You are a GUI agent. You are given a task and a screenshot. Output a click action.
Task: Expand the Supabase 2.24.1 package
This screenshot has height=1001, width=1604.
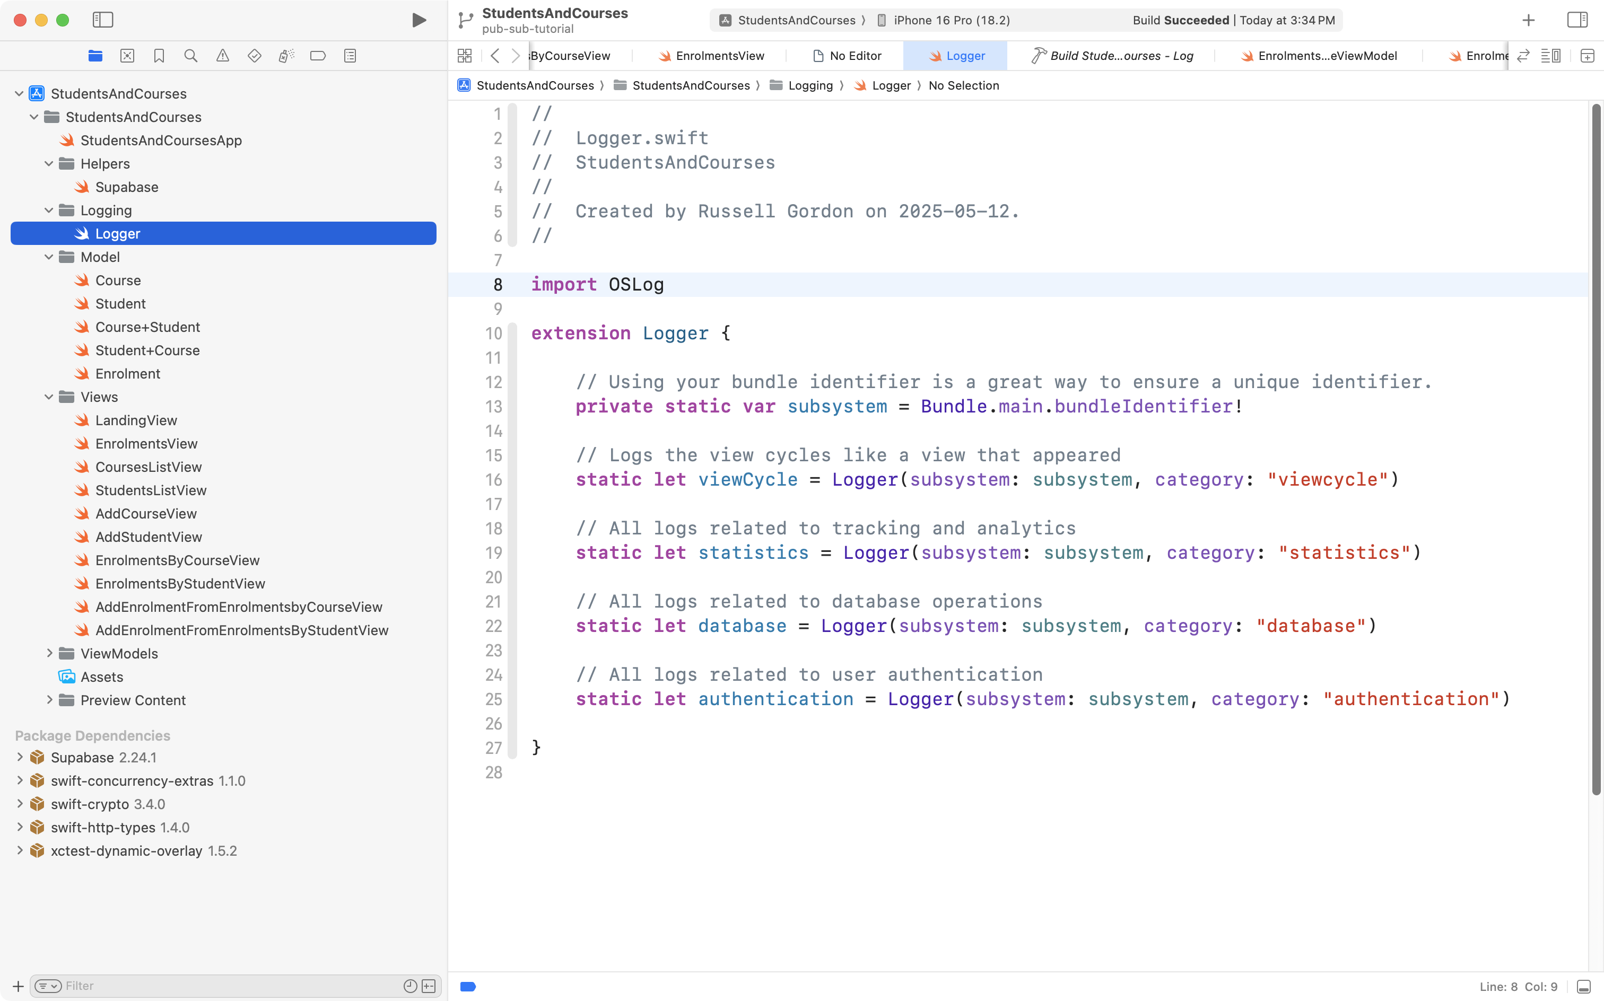click(19, 757)
